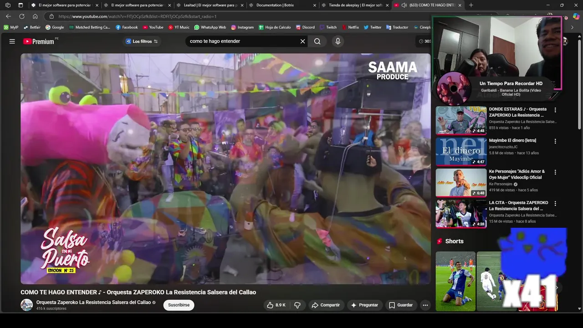Viewport: 583px width, 328px height.
Task: Open MyIP bookmark
Action: point(11,27)
